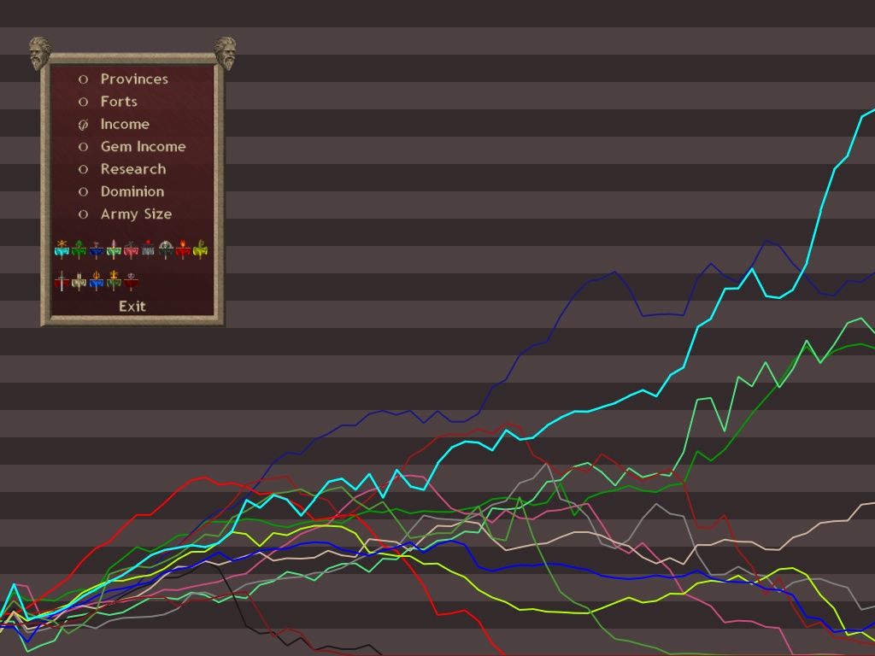Select the grey flag with red orb
875x656 pixels.
point(148,249)
